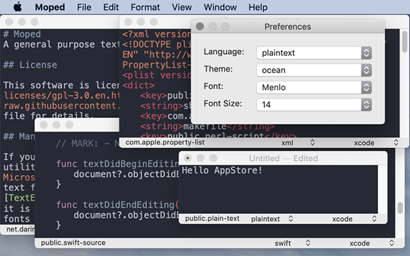Image resolution: width=410 pixels, height=256 pixels.
Task: Open the View menu
Action: [182, 7]
